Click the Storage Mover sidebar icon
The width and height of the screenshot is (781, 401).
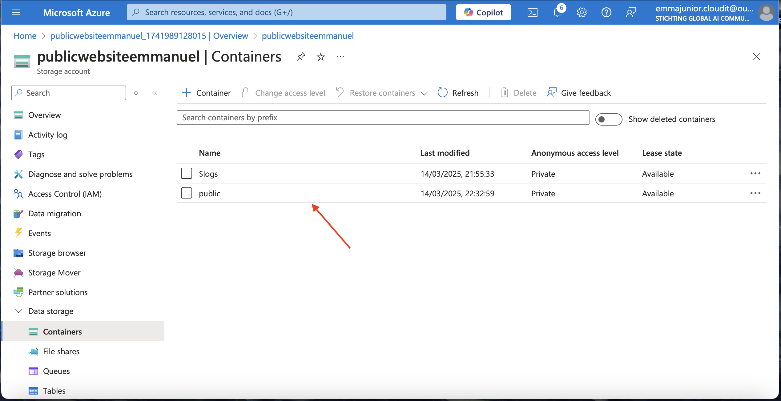click(18, 273)
